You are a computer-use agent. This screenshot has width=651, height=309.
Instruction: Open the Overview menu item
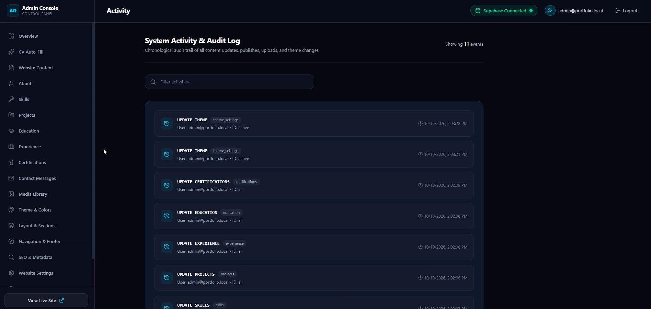46,36
